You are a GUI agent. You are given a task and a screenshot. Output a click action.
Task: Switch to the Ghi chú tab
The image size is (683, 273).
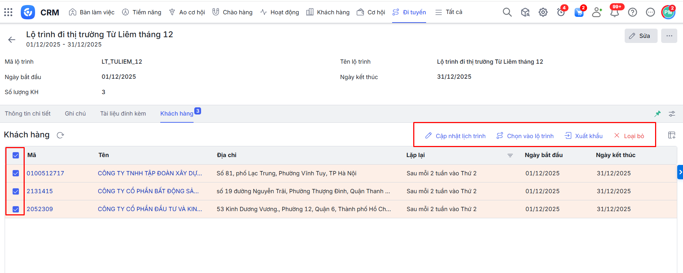pos(75,113)
